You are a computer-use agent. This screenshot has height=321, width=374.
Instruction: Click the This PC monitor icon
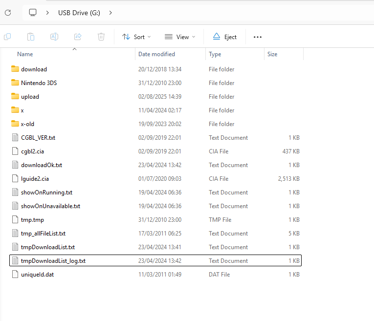point(33,13)
